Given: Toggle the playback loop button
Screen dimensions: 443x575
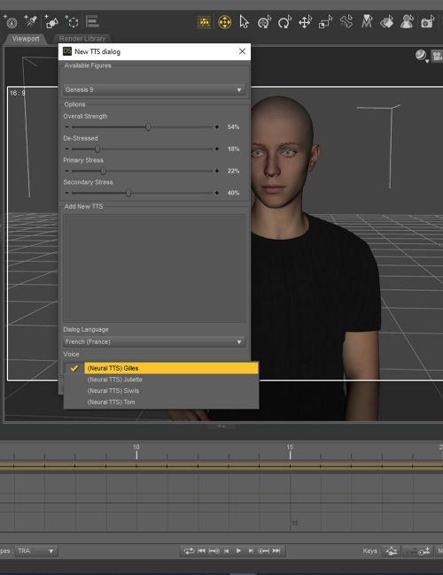Looking at the screenshot, I should tap(189, 551).
